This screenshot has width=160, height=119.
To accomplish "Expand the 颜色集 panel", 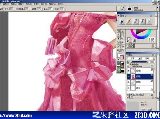I will [x=127, y=47].
